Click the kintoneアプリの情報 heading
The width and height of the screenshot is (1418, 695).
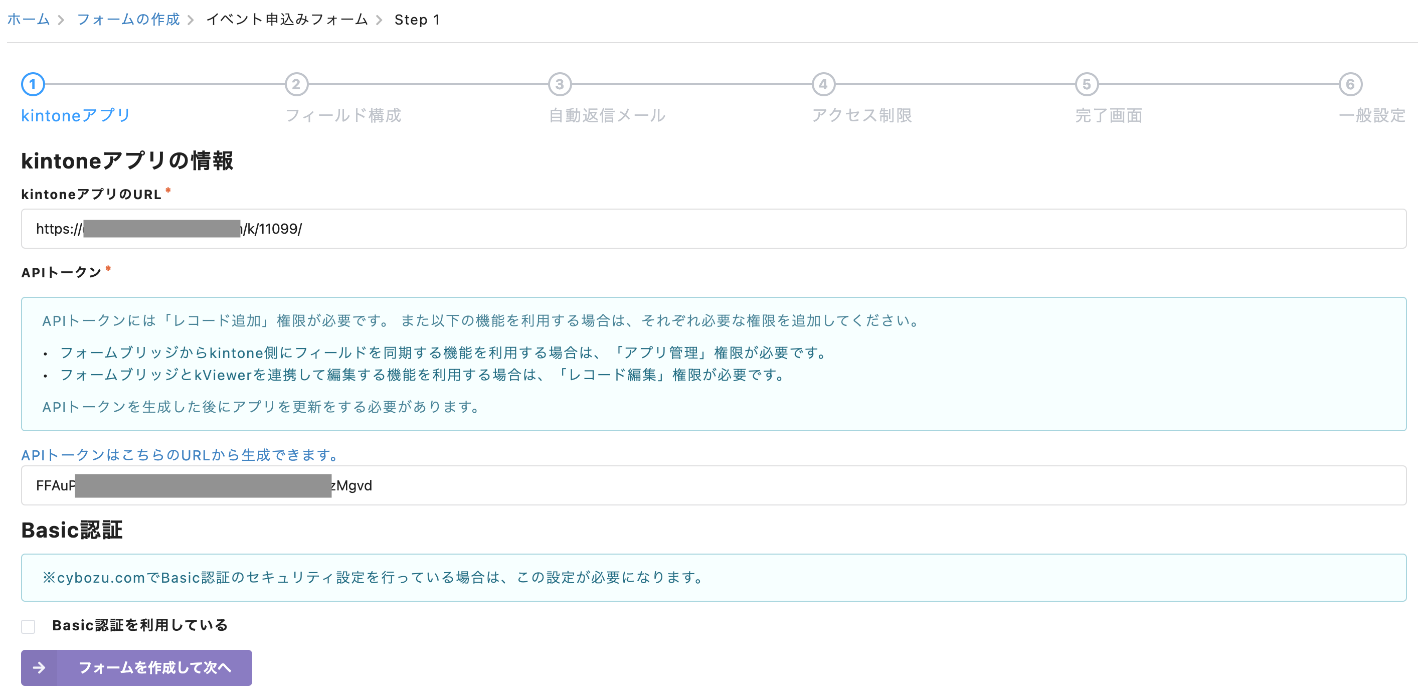127,161
